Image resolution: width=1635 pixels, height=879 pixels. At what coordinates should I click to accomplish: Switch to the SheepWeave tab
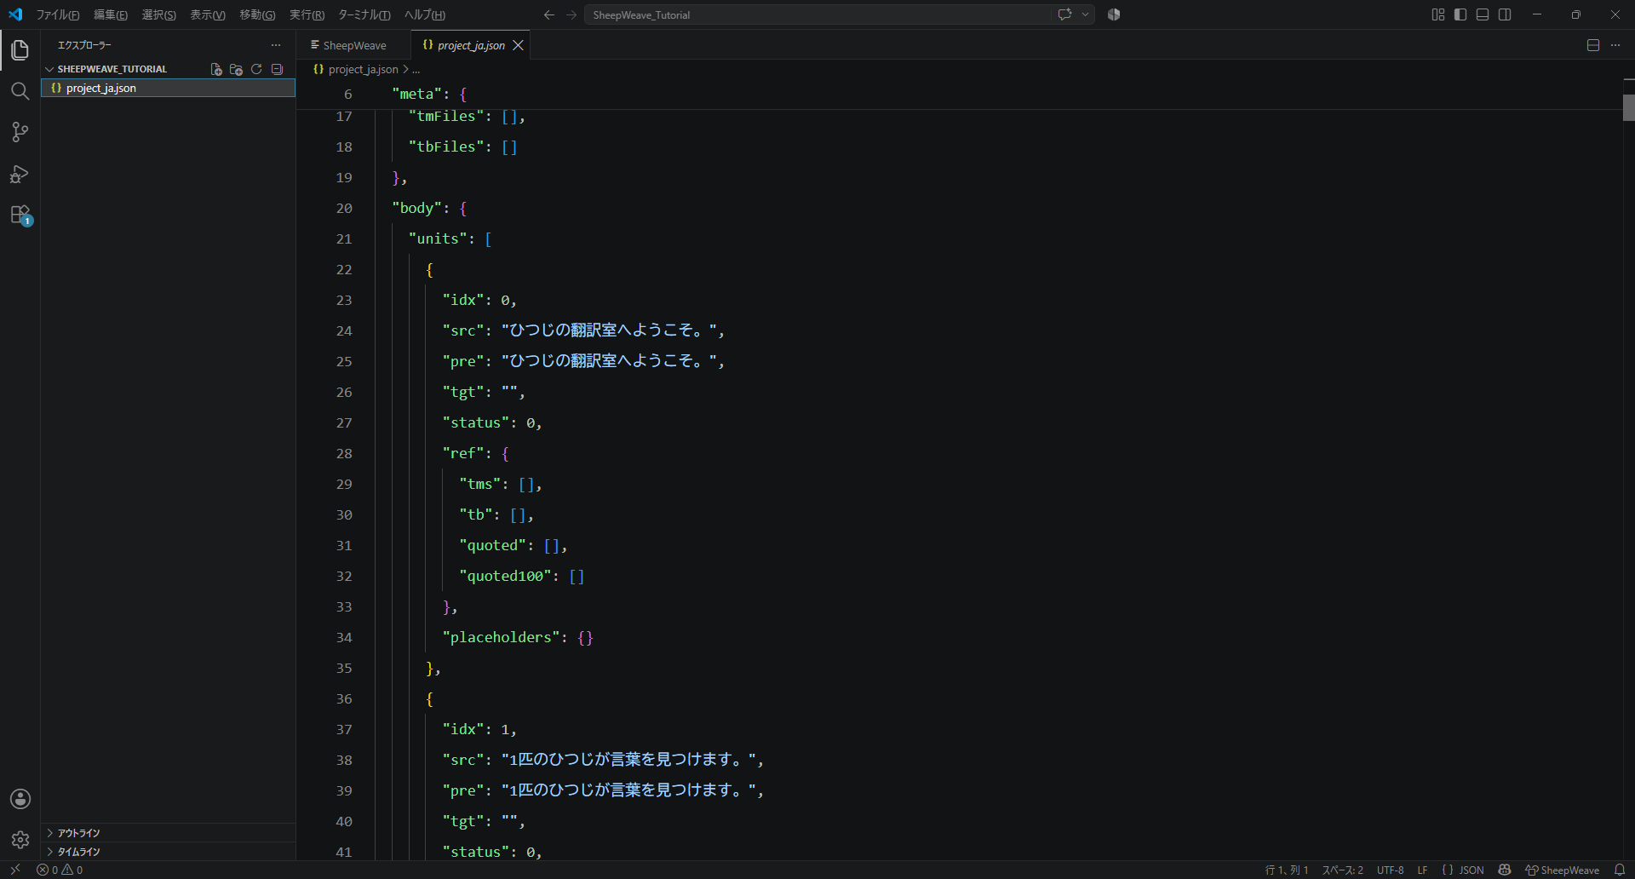(x=353, y=45)
